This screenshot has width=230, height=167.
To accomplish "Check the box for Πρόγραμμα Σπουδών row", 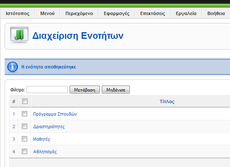I will tap(24, 114).
